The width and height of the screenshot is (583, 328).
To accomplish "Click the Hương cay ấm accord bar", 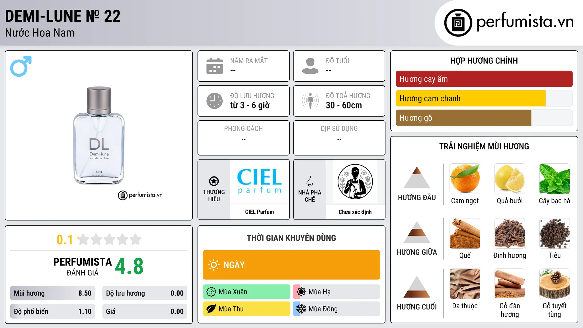I will tap(484, 79).
